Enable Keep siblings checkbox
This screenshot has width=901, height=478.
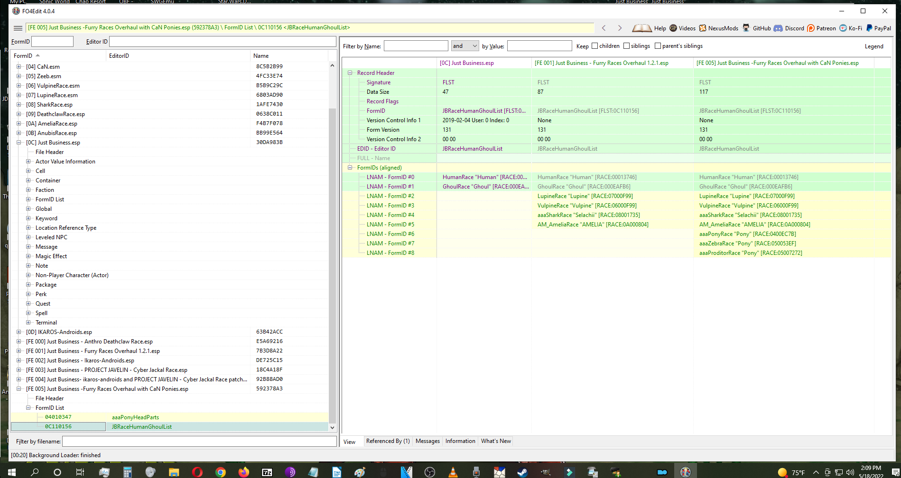(x=626, y=46)
